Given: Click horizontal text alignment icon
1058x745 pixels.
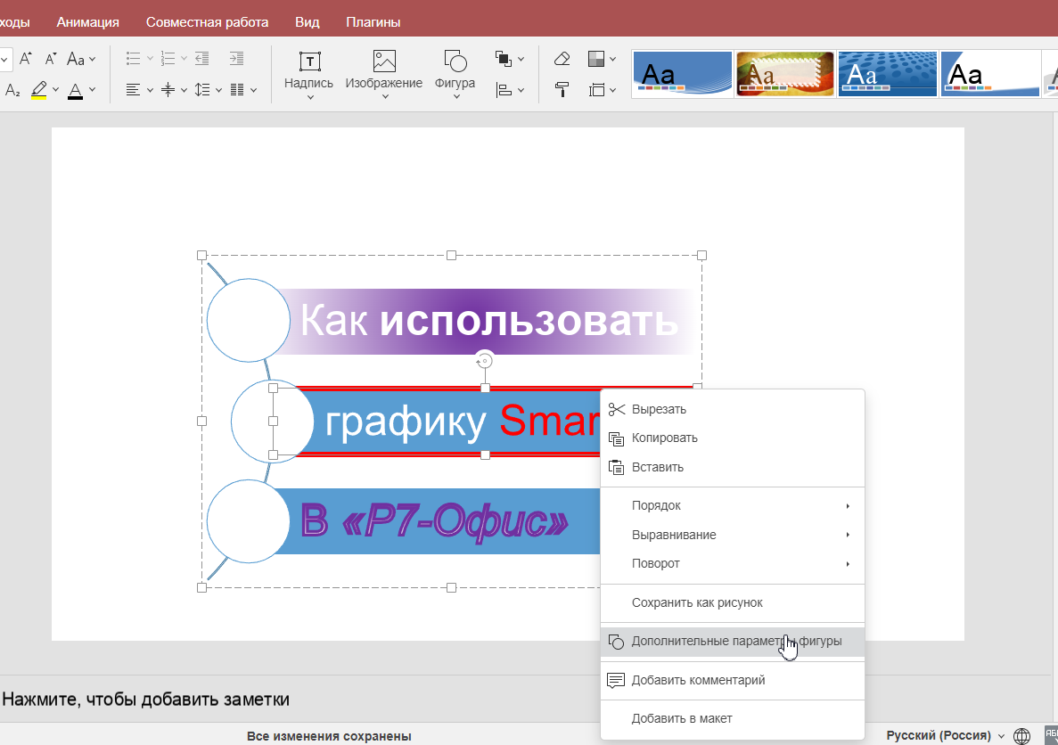Looking at the screenshot, I should pos(134,90).
